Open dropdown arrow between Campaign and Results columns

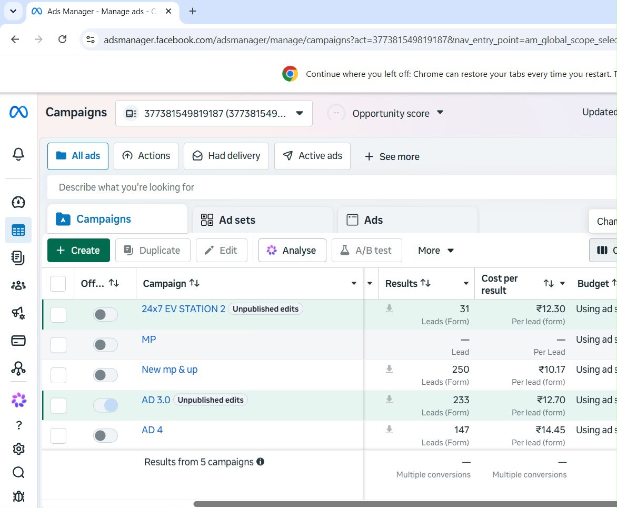coord(370,283)
